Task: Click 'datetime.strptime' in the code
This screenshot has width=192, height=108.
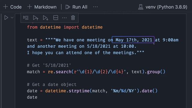Action: coord(67,91)
